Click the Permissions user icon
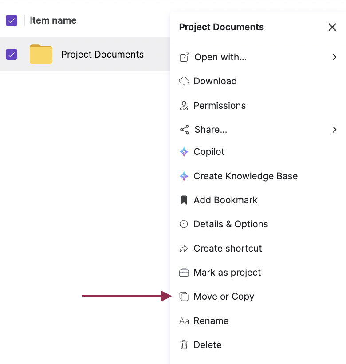The height and width of the screenshot is (364, 346). tap(184, 106)
